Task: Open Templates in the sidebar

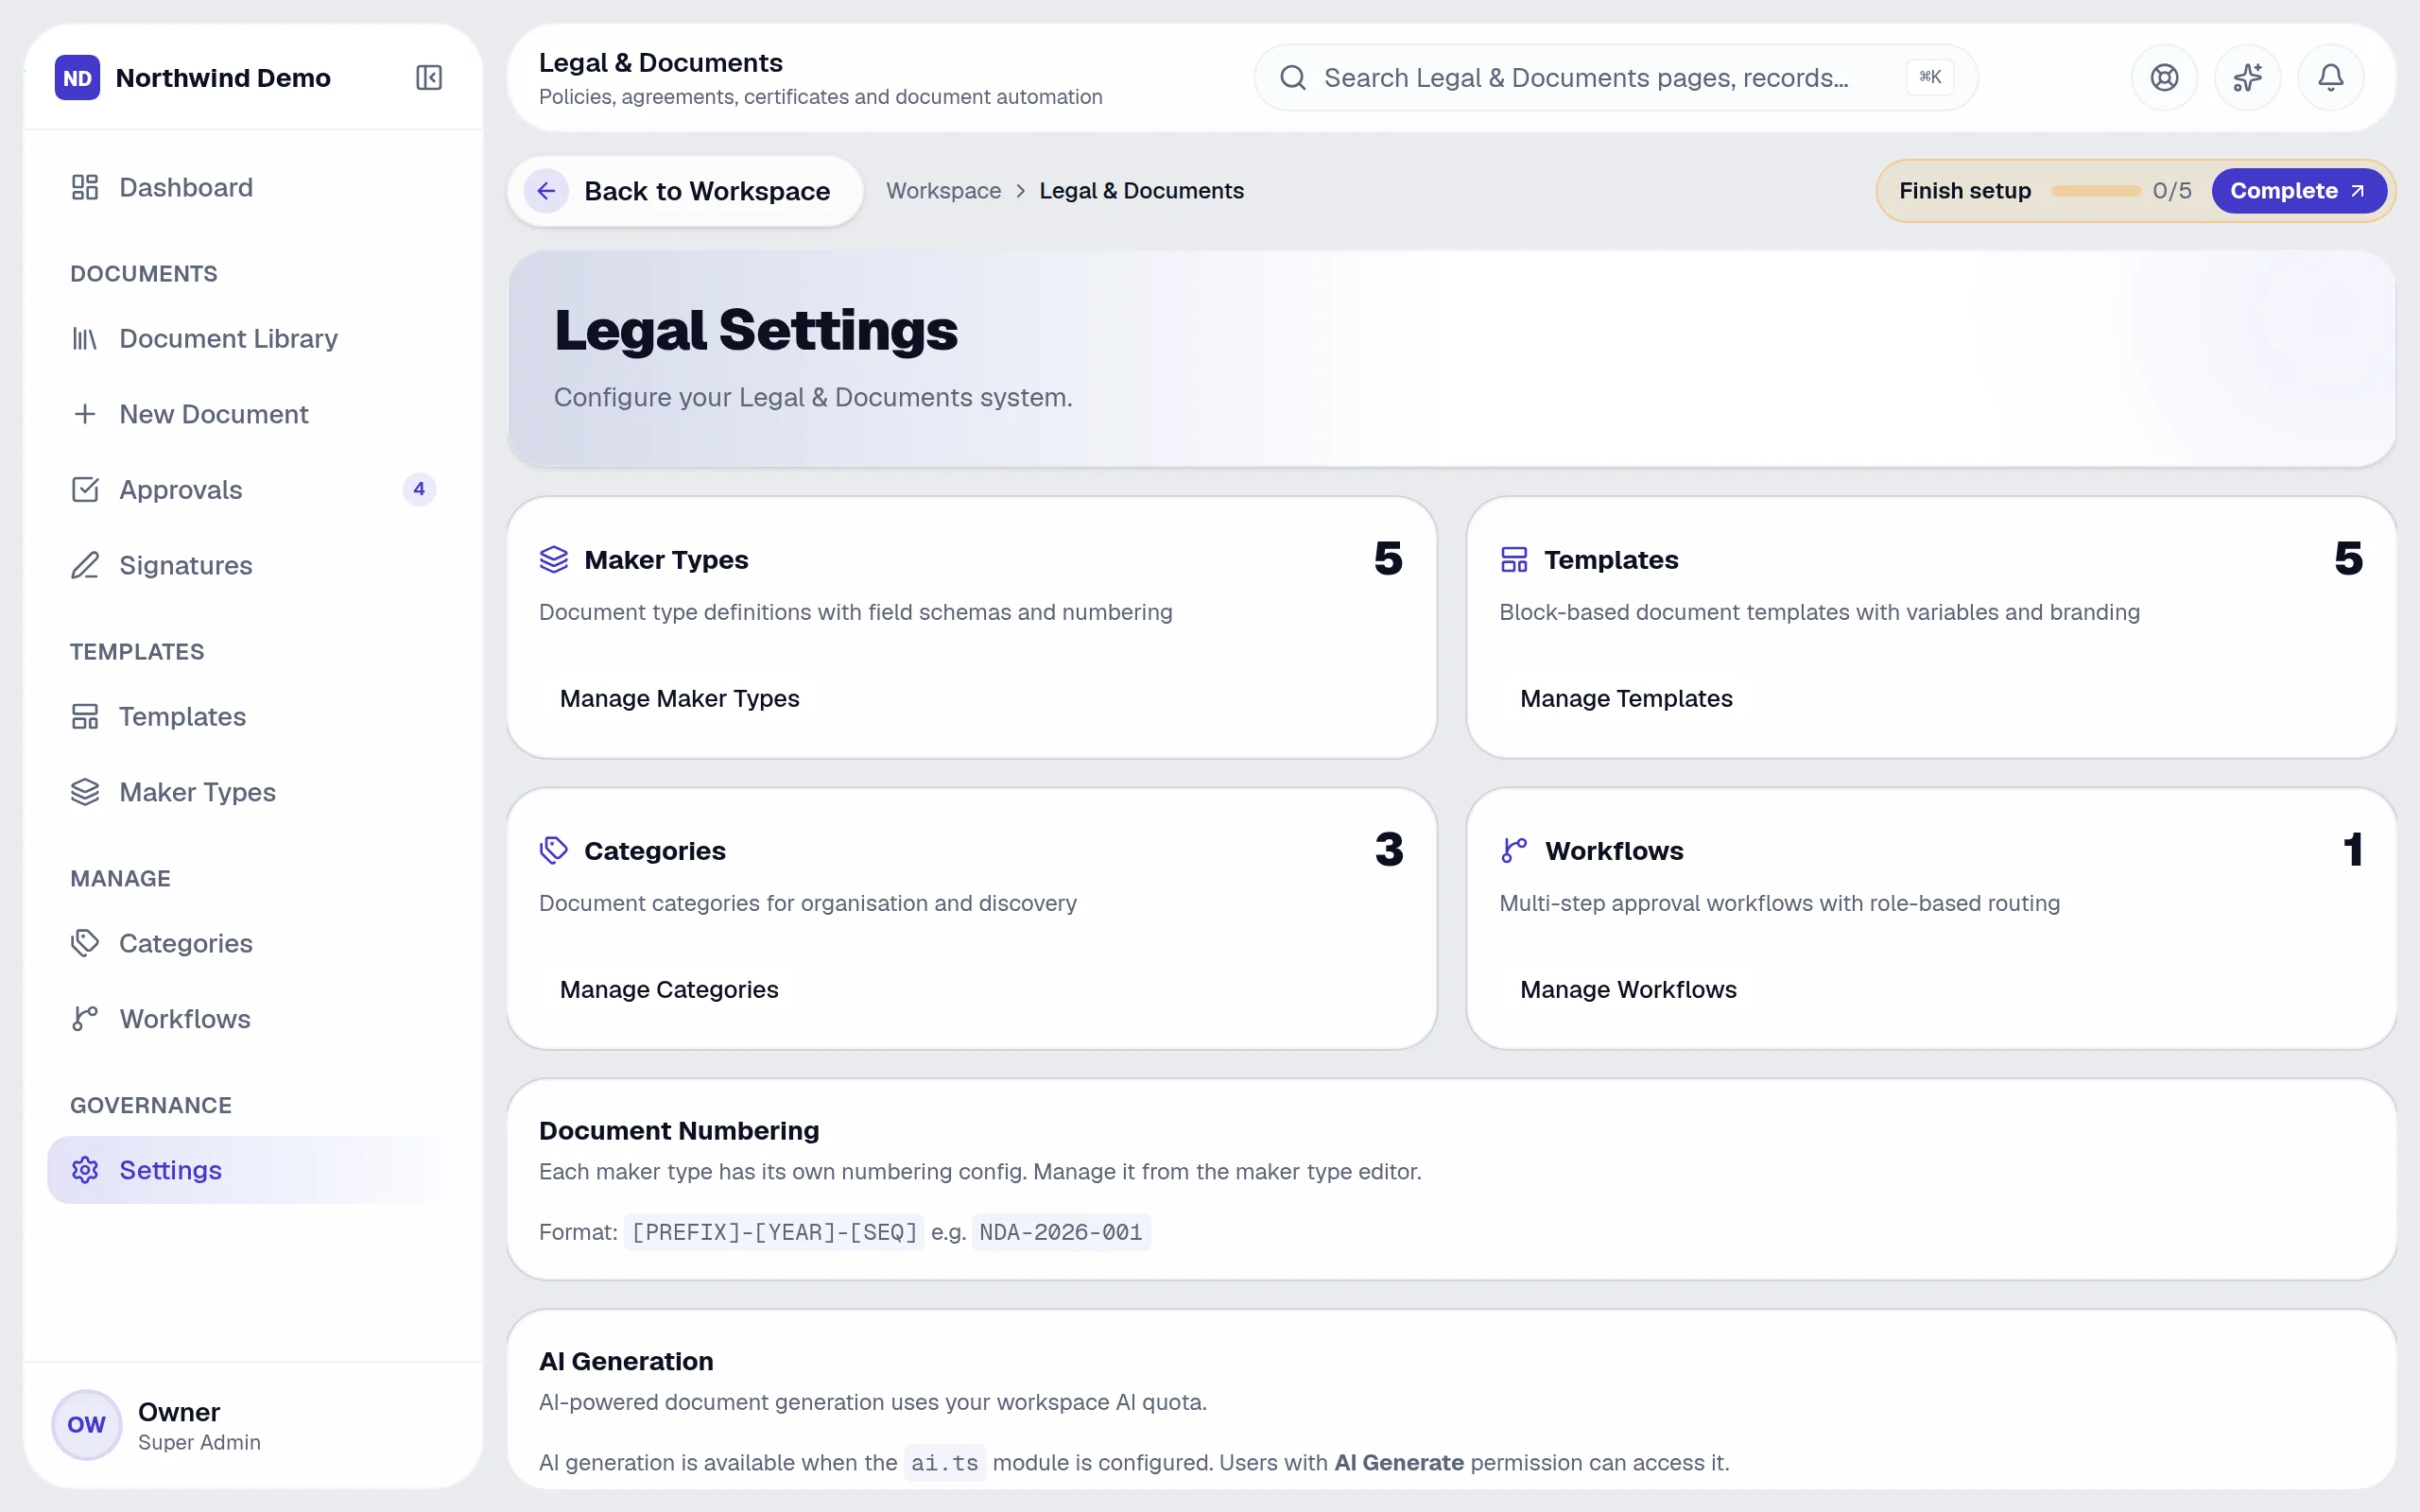Action: pyautogui.click(x=253, y=716)
